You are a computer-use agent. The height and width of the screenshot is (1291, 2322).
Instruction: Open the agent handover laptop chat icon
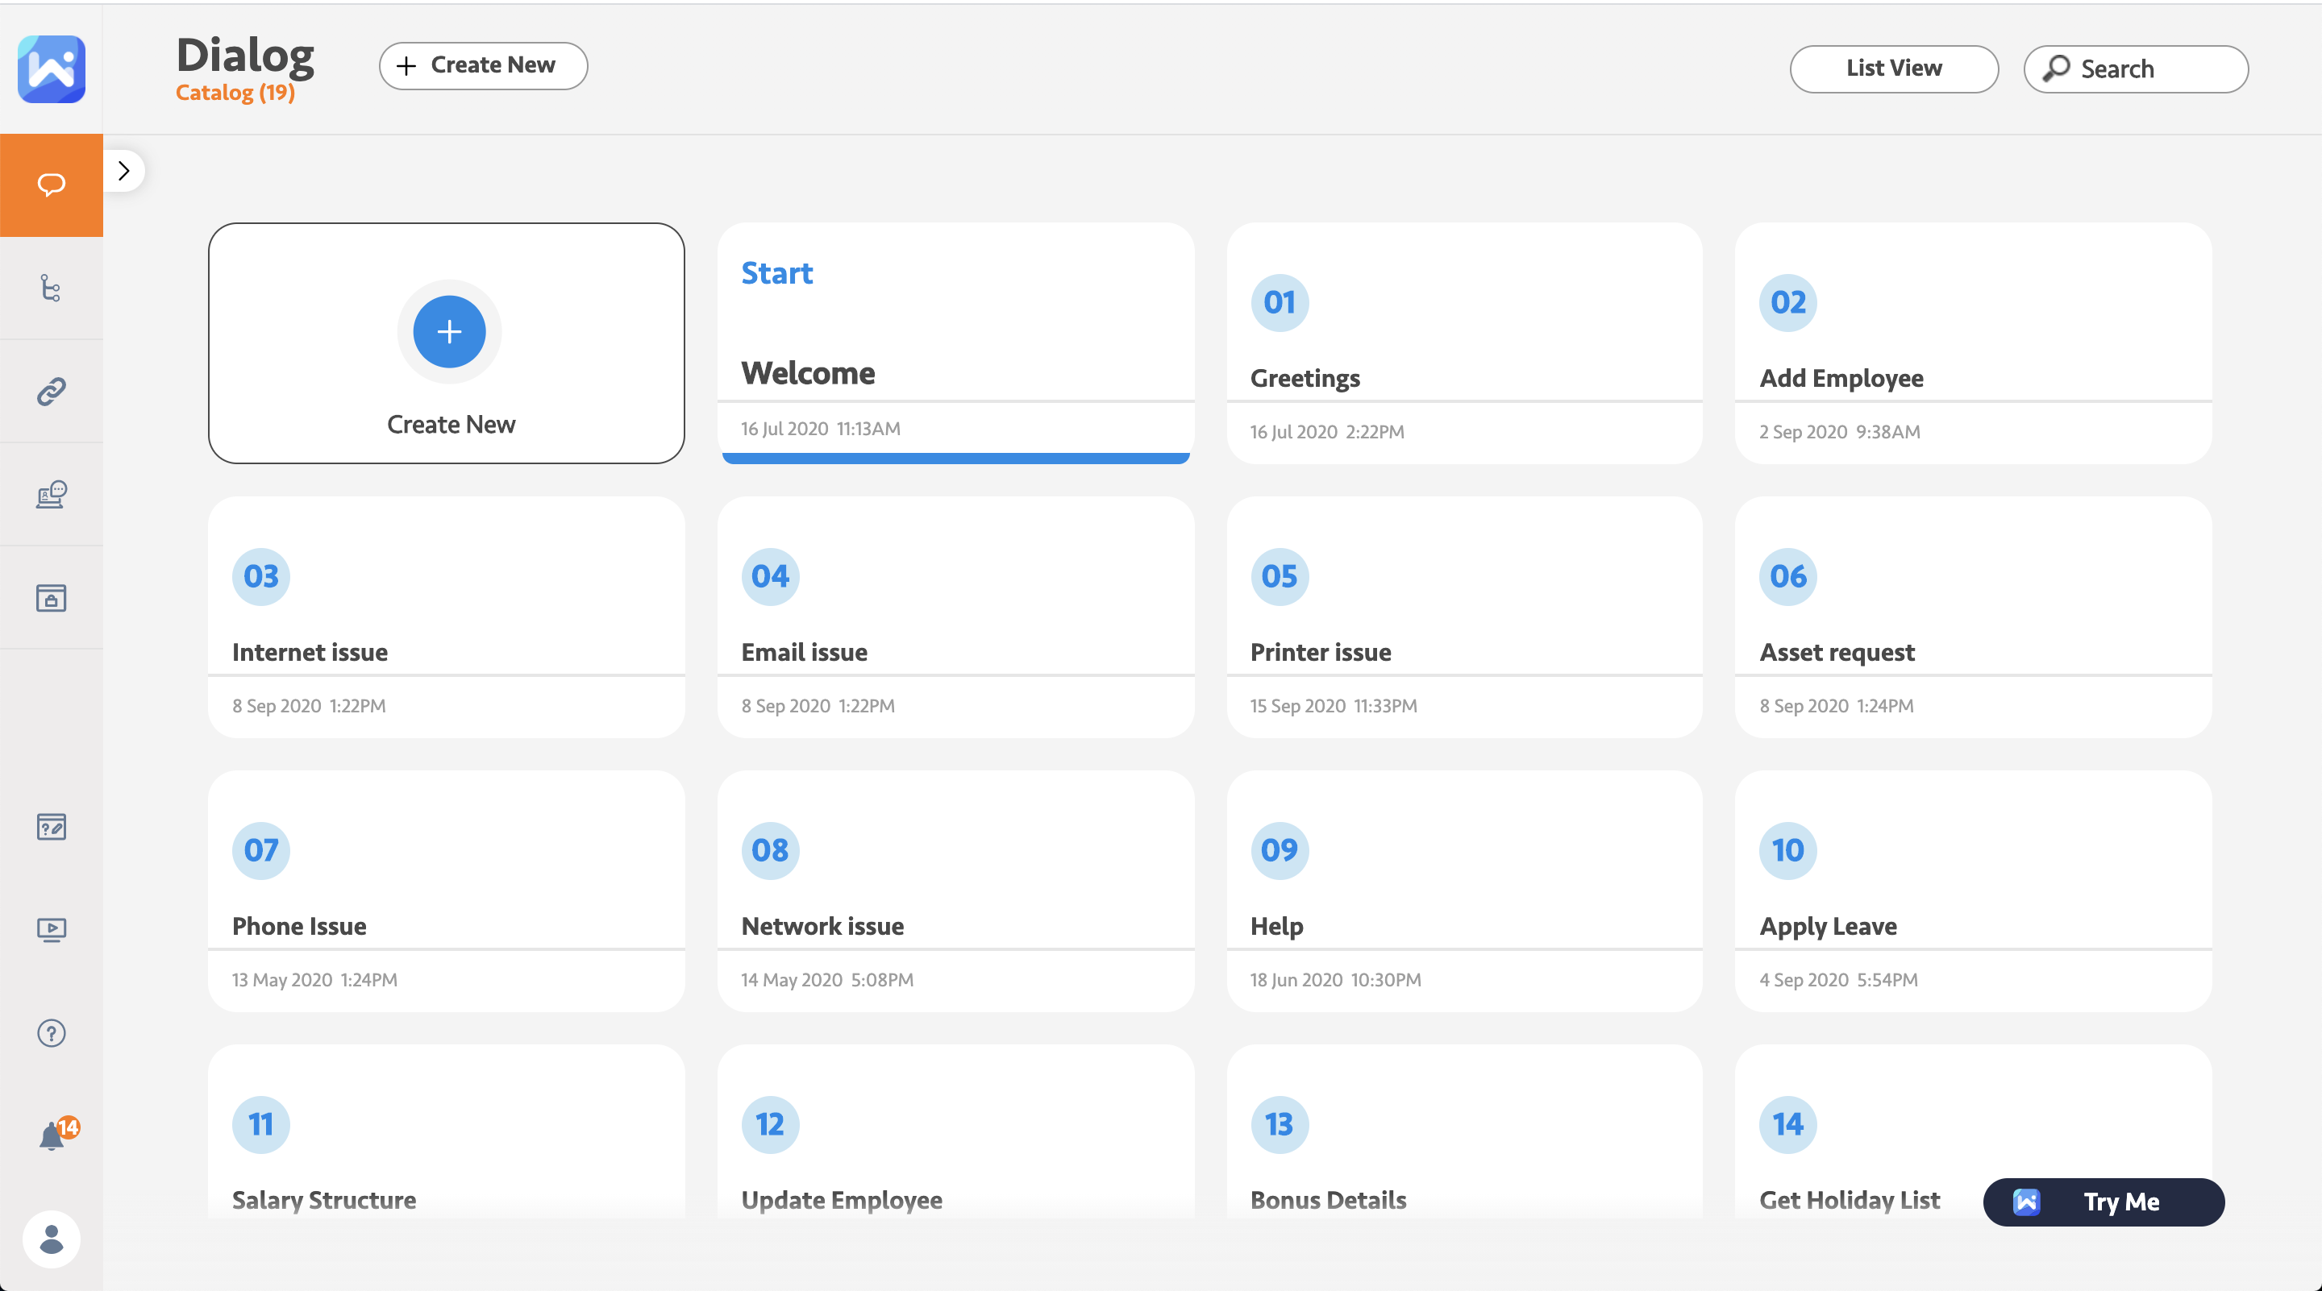click(52, 494)
